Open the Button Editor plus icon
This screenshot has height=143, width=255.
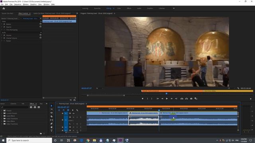point(251,99)
